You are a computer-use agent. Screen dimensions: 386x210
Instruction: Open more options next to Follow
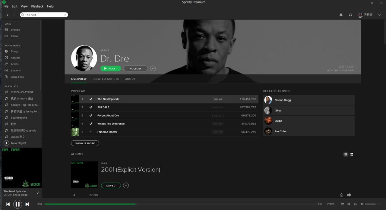point(153,68)
